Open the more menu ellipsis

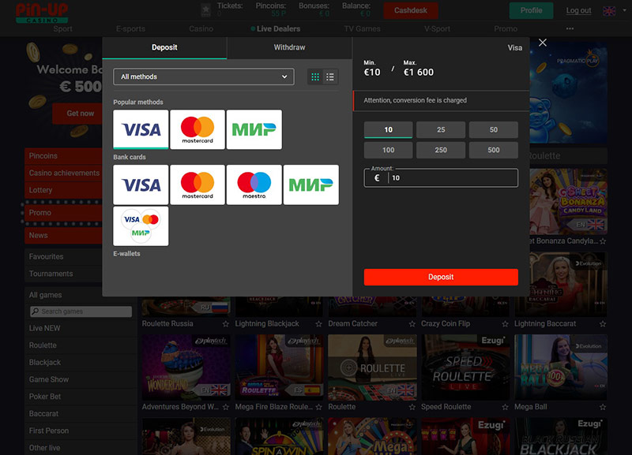pyautogui.click(x=570, y=28)
